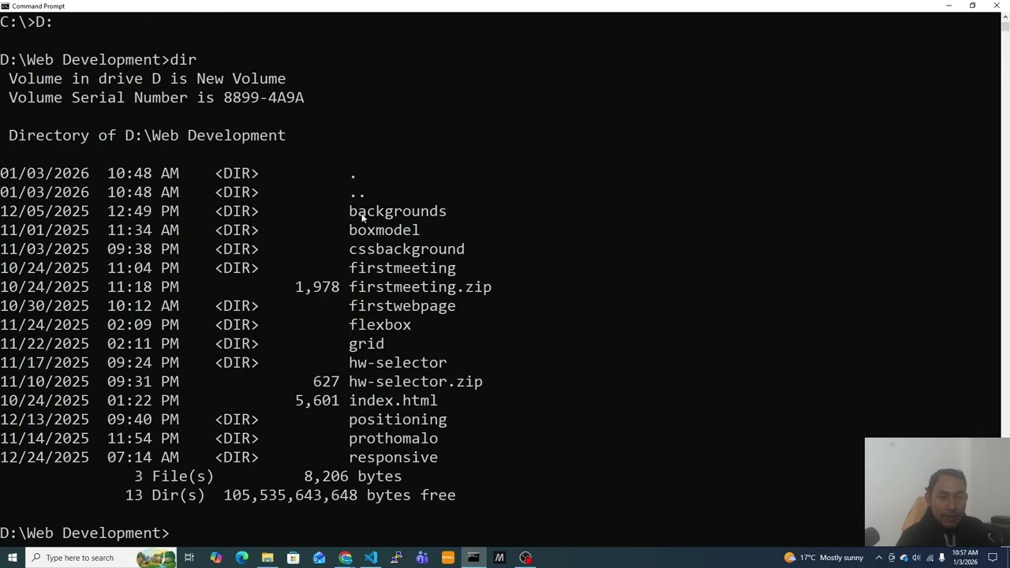Click the 'boxmodel' directory name
1010x568 pixels.
click(x=384, y=230)
